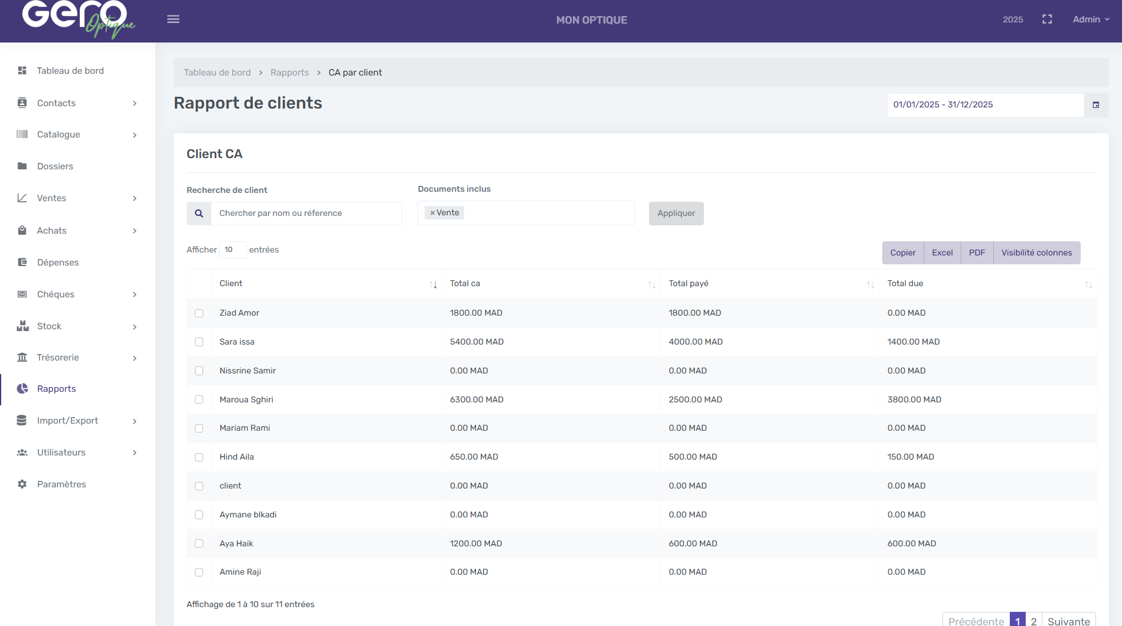Tick the Maroua Sghiri row checkbox
Viewport: 1122px width, 626px height.
199,400
